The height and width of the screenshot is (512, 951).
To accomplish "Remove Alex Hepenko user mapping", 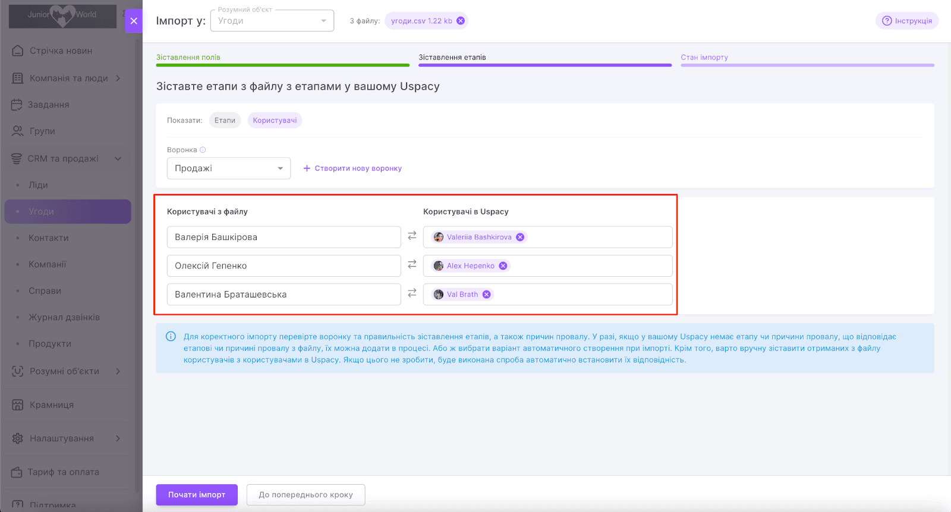I will tap(503, 266).
